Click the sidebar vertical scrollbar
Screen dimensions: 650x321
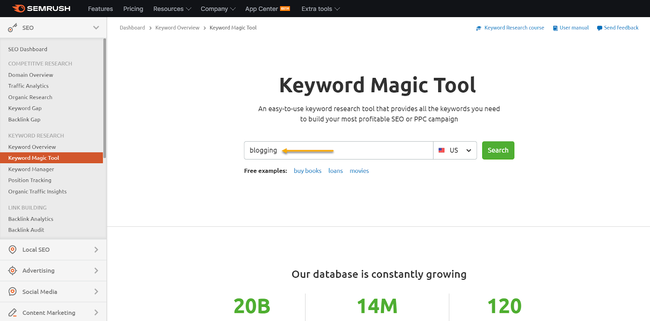click(x=104, y=98)
